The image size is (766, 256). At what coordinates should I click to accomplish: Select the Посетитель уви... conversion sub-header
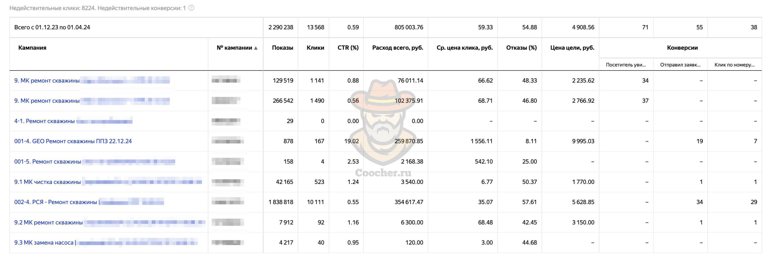(x=626, y=65)
